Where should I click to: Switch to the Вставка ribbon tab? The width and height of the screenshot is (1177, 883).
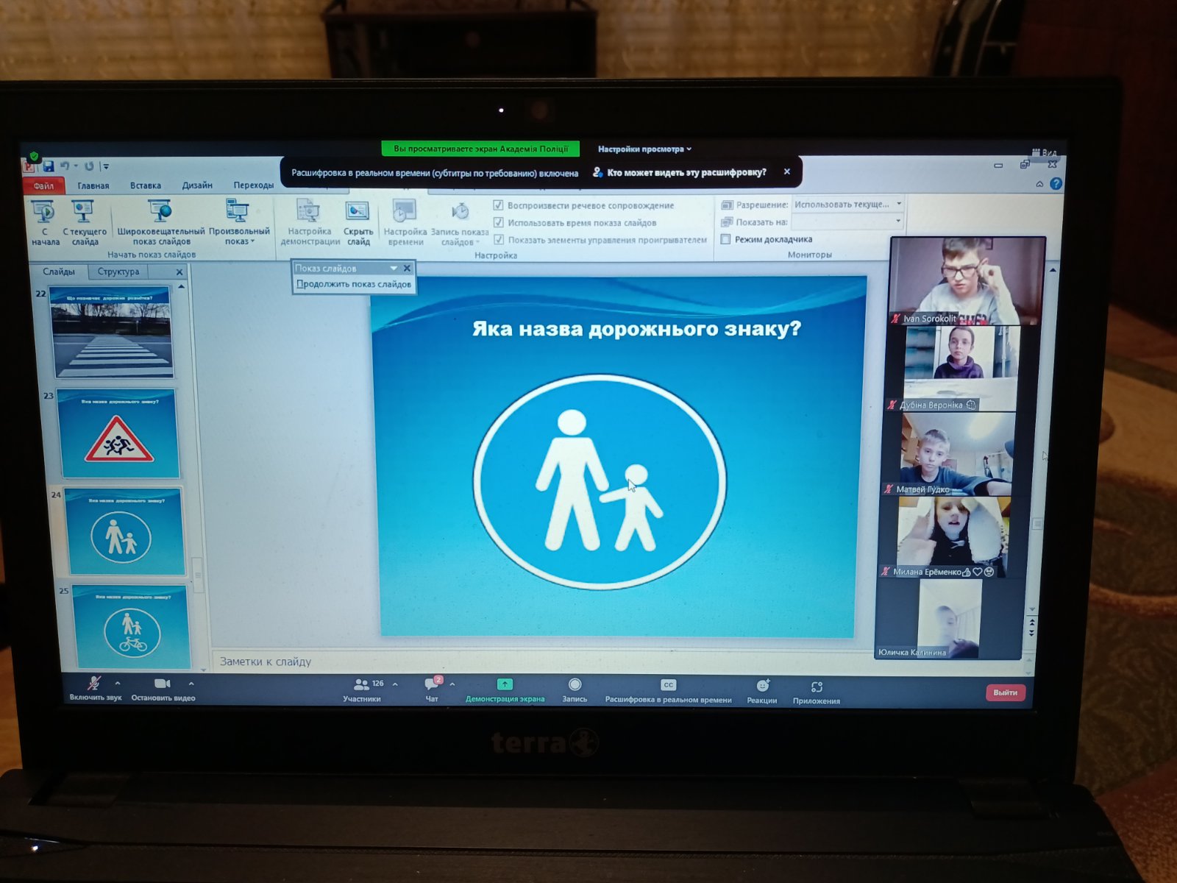(x=146, y=185)
